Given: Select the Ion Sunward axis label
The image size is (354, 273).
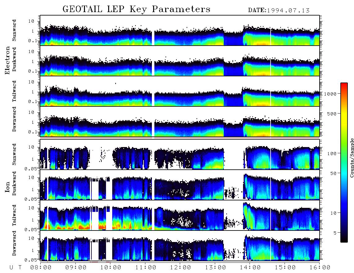Looking at the screenshot, I should click(x=14, y=154).
